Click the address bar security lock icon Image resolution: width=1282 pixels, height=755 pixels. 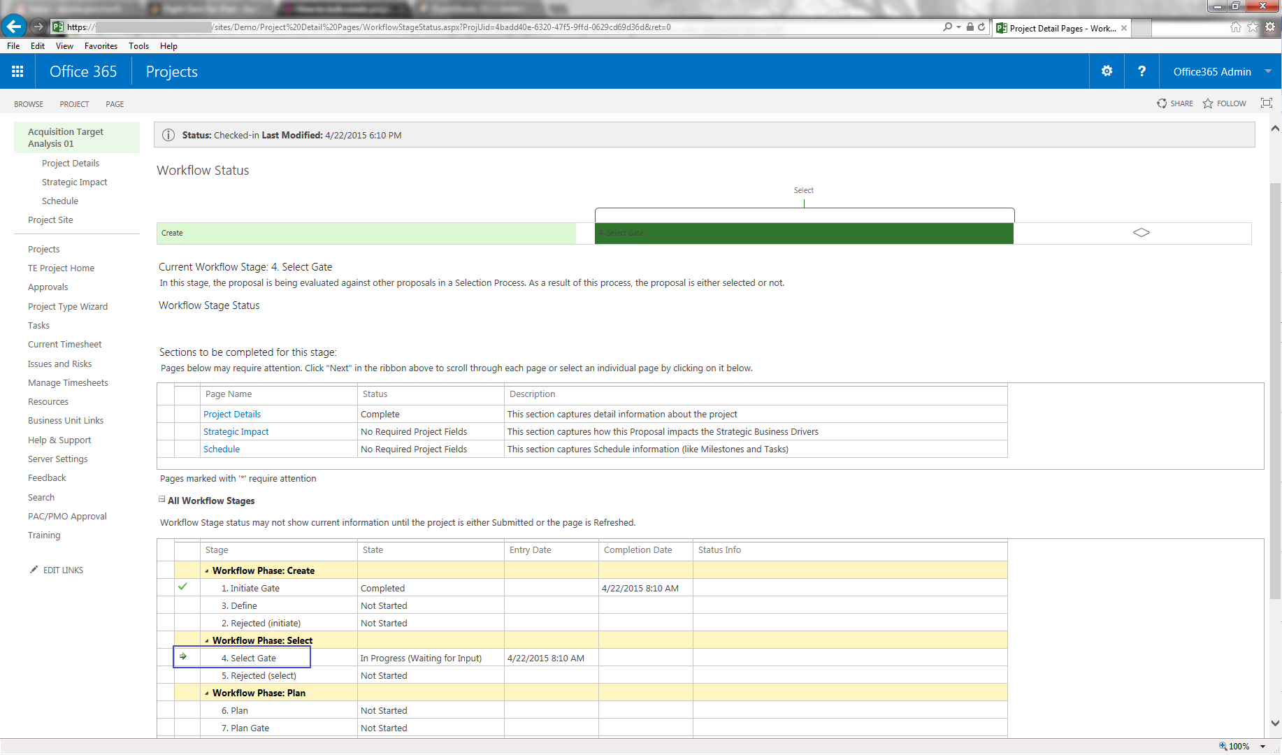coord(970,27)
